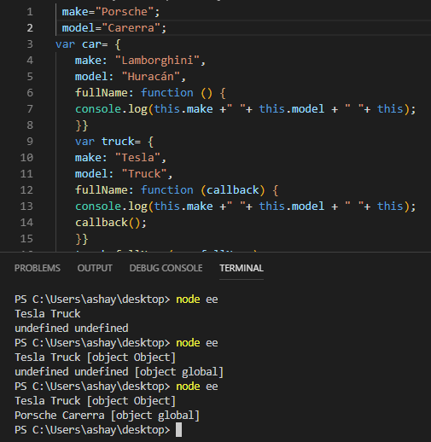Click 'callback();' call on line 14
This screenshot has width=431, height=442.
pos(111,223)
